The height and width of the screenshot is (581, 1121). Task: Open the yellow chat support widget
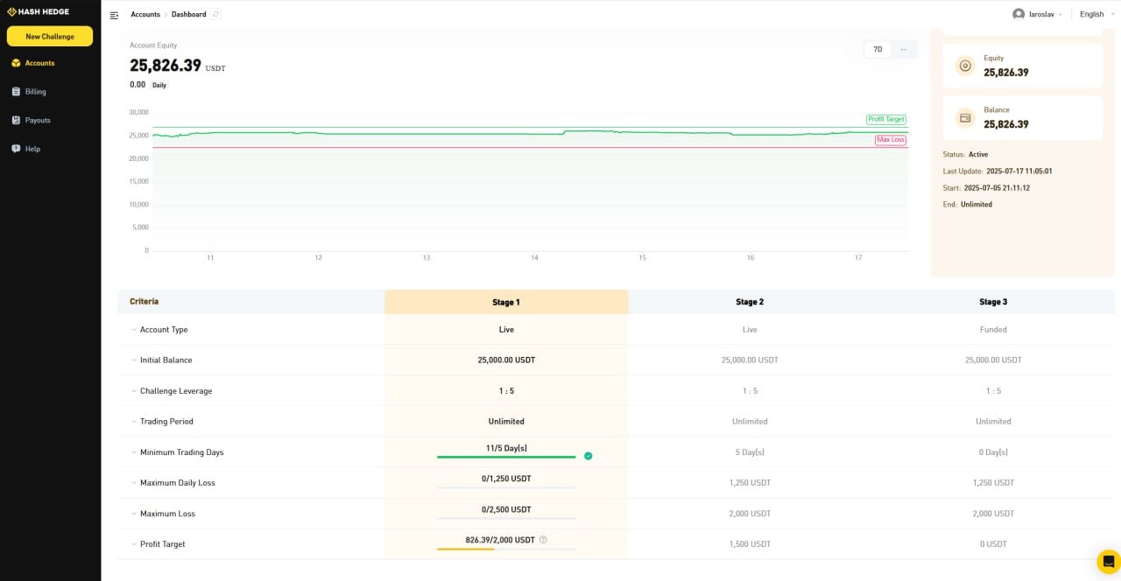[1108, 561]
